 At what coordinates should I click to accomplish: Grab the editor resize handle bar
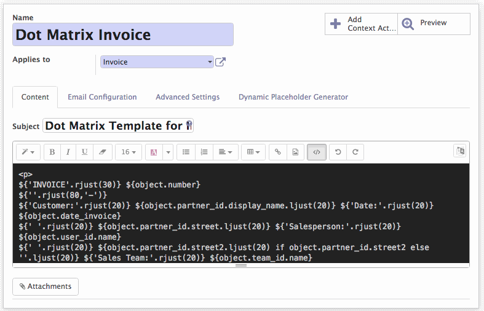[241, 266]
